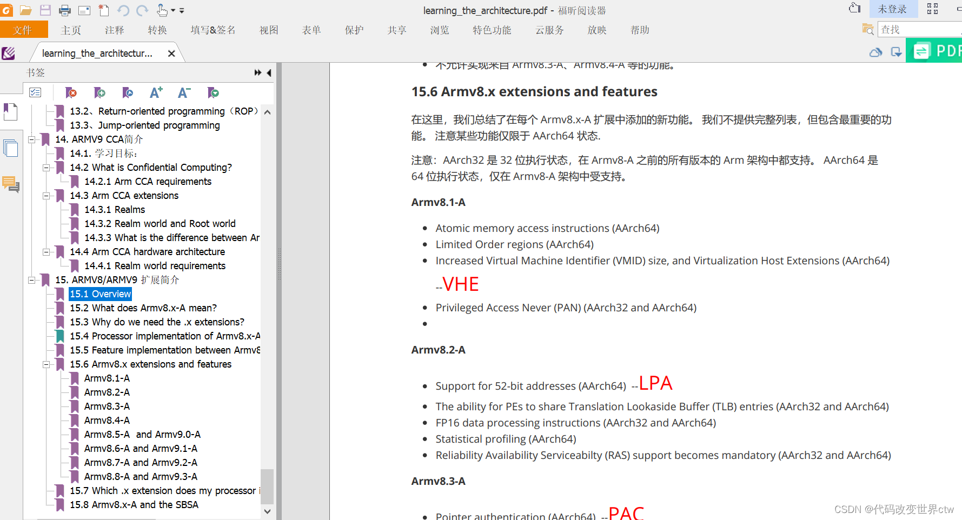Collapse 15.6 Armv8.x extensions bookmark
The width and height of the screenshot is (962, 520).
click(x=47, y=364)
